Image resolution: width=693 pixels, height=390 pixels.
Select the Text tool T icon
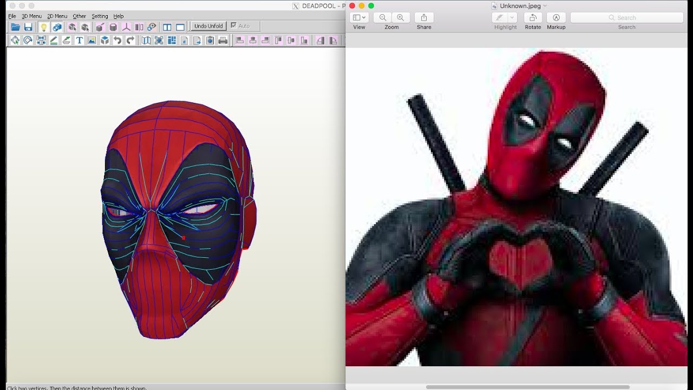(x=79, y=40)
